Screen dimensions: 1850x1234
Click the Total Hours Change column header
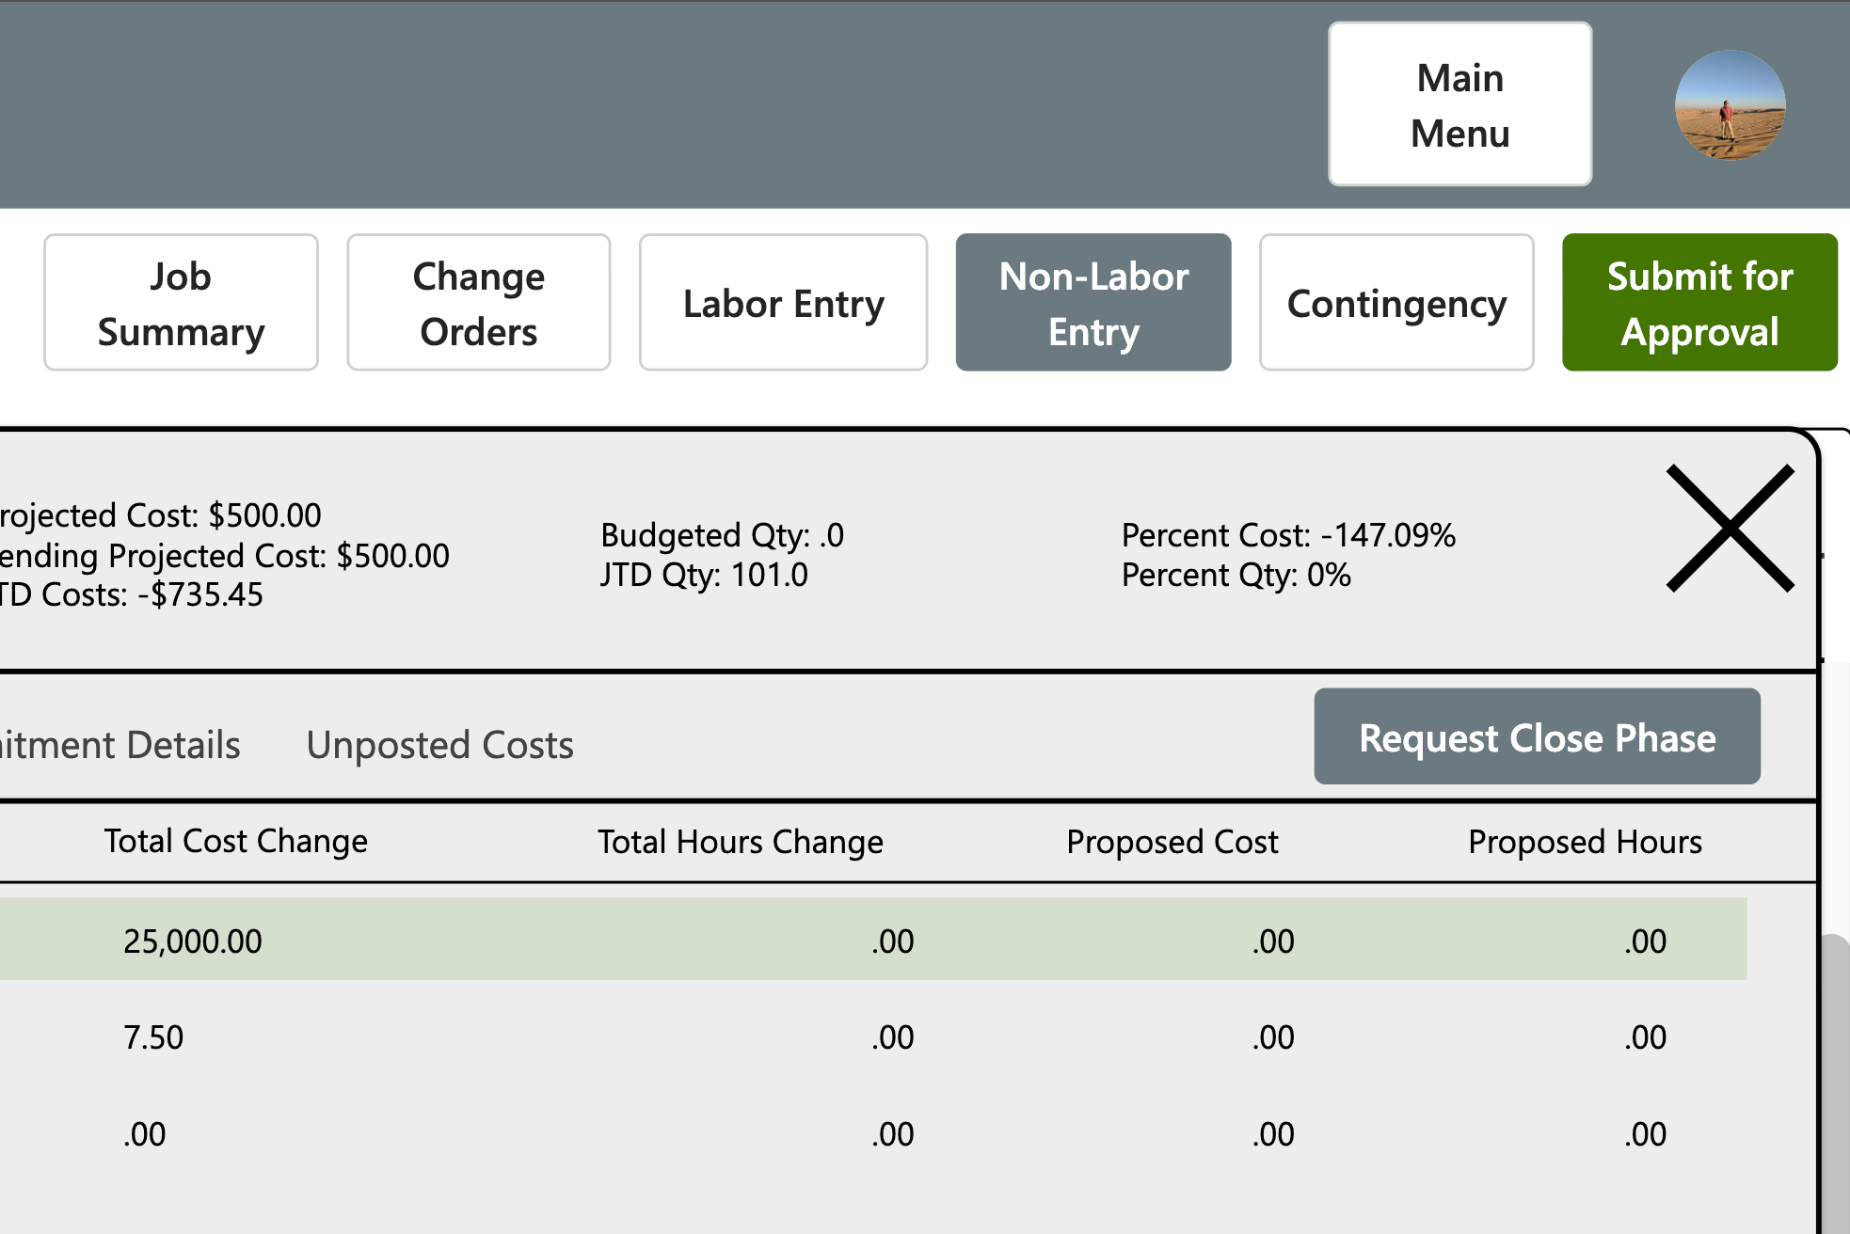[x=741, y=841]
